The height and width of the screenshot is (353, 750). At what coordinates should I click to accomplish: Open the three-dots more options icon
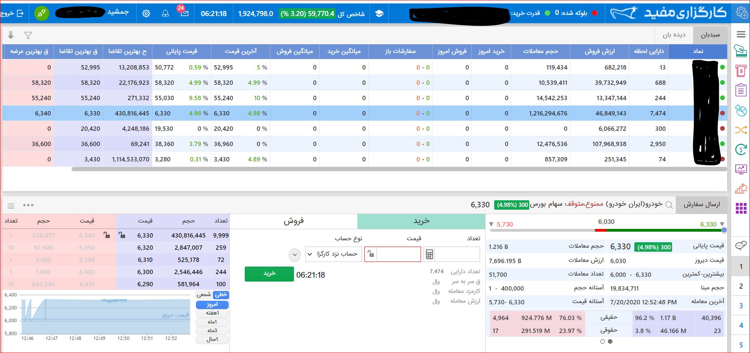coord(28,205)
